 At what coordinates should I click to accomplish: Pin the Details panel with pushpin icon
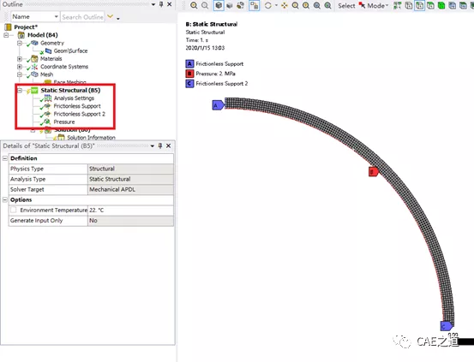[x=160, y=145]
